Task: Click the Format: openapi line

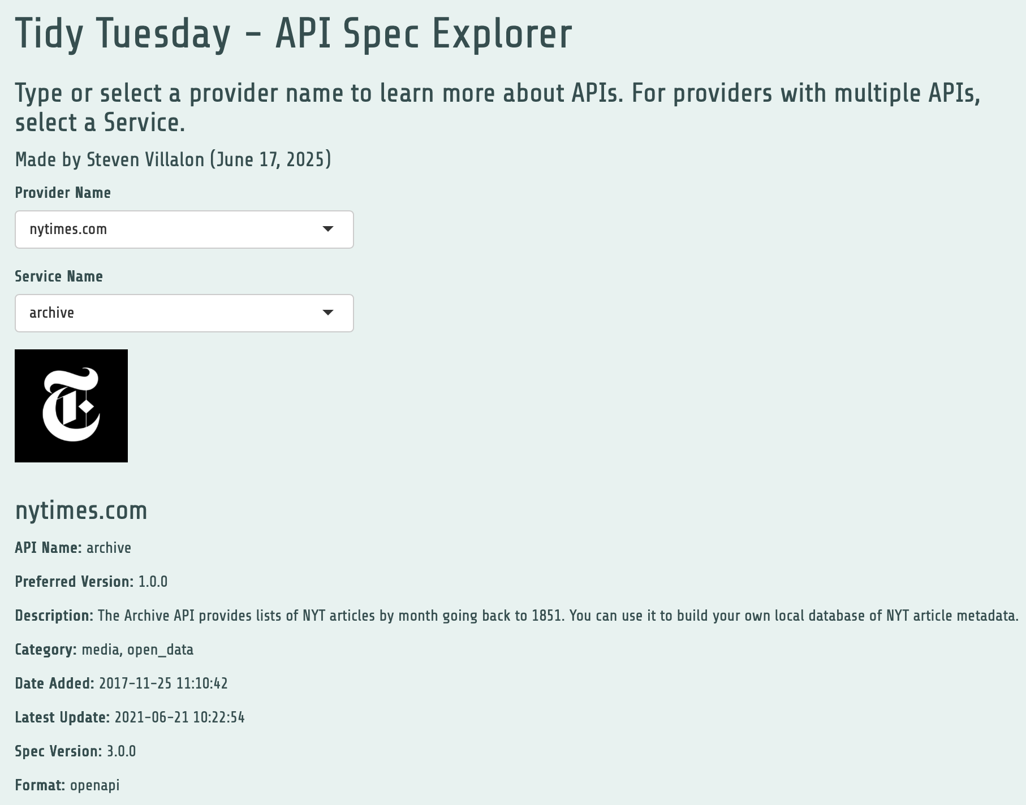Action: click(x=67, y=785)
